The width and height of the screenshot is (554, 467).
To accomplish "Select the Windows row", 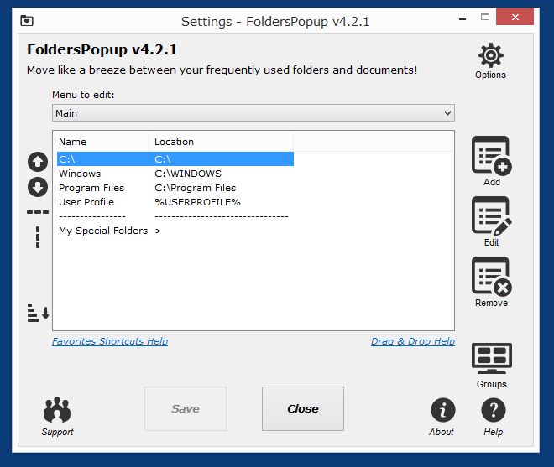I will (x=175, y=174).
